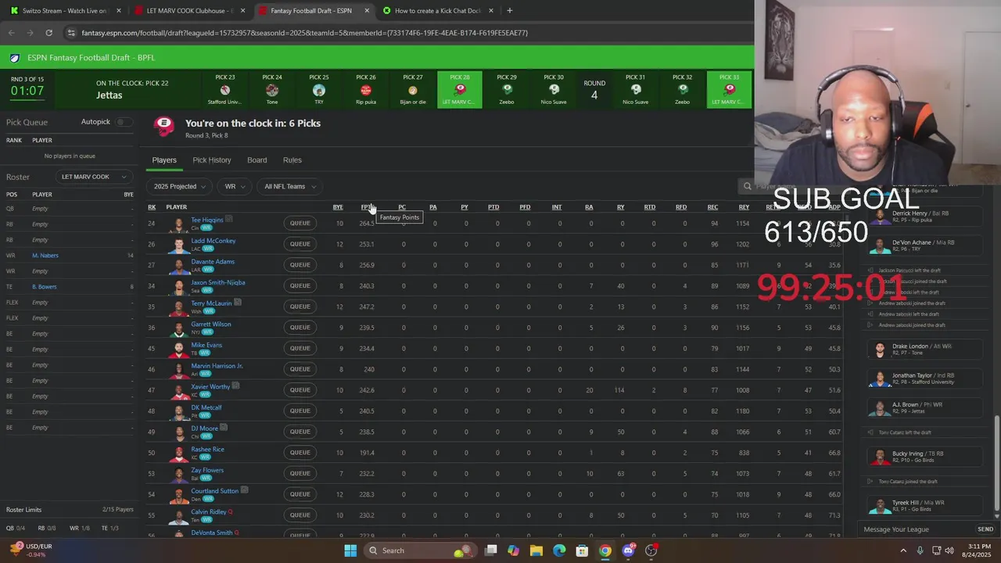The height and width of the screenshot is (563, 1001).
Task: Open Marvin Harrison Jr. player link
Action: 217,366
